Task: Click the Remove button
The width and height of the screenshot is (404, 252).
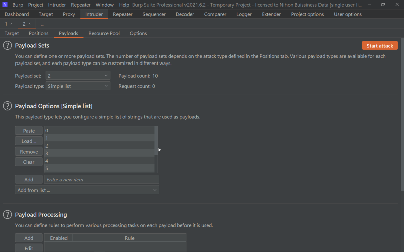Action: tap(29, 152)
